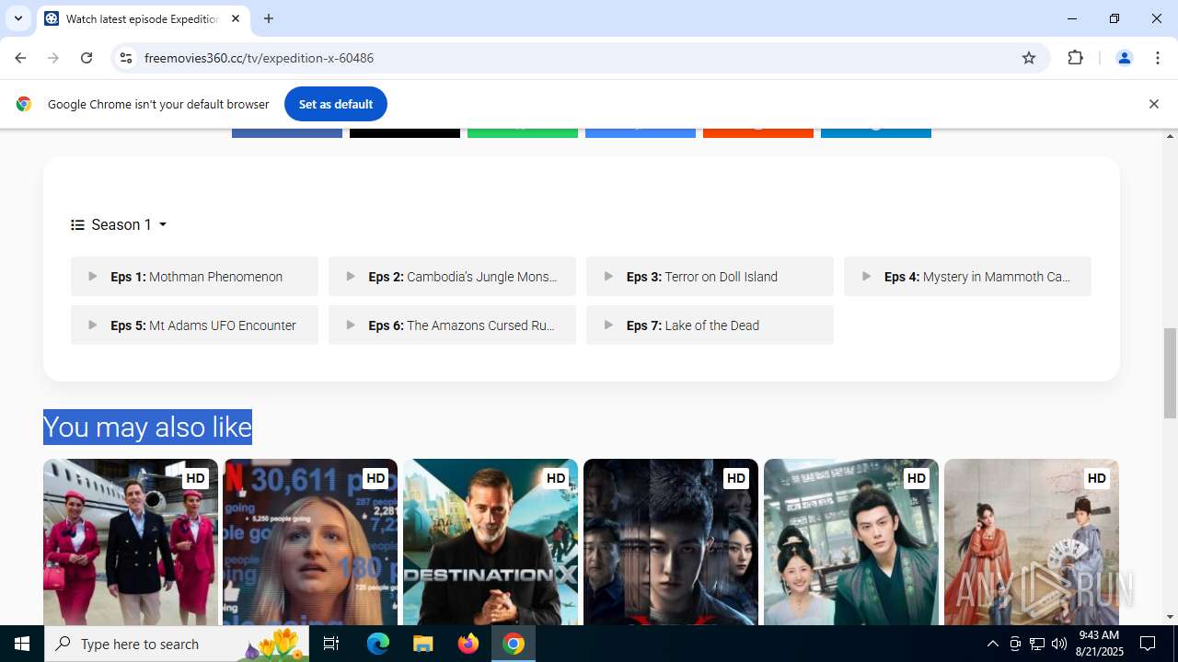
Task: Open the Extensions puzzle icon
Action: (x=1075, y=58)
